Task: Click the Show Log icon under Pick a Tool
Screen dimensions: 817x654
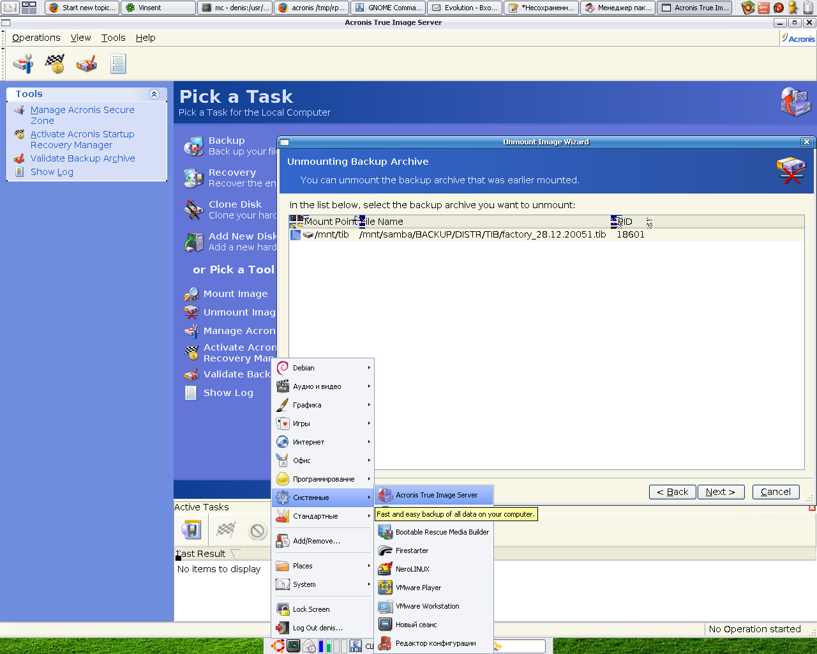Action: tap(191, 393)
